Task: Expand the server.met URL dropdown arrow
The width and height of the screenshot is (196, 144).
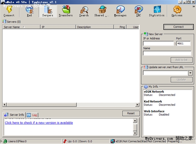Action: pos(190,73)
